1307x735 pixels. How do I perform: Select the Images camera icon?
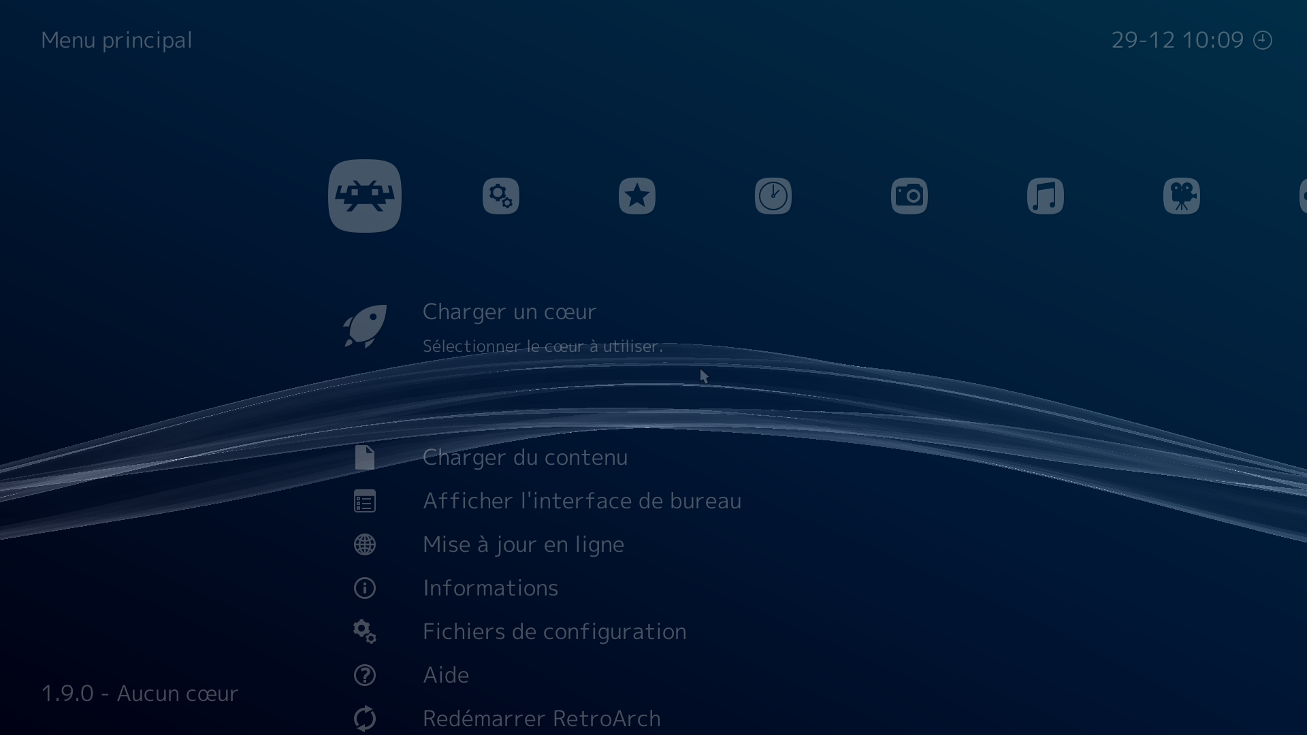point(909,196)
